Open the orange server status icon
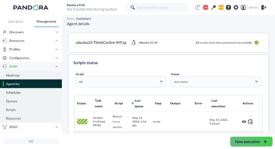 pos(221,8)
